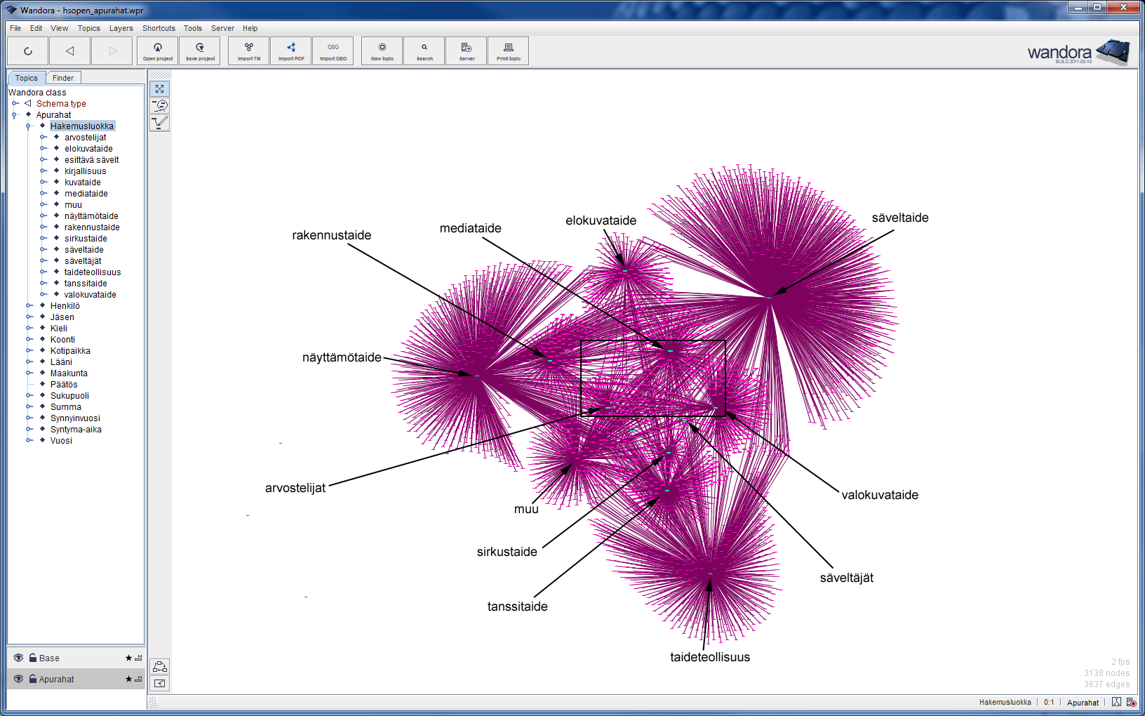This screenshot has height=716, width=1145.
Task: Click the Server toolbar icon
Action: (467, 51)
